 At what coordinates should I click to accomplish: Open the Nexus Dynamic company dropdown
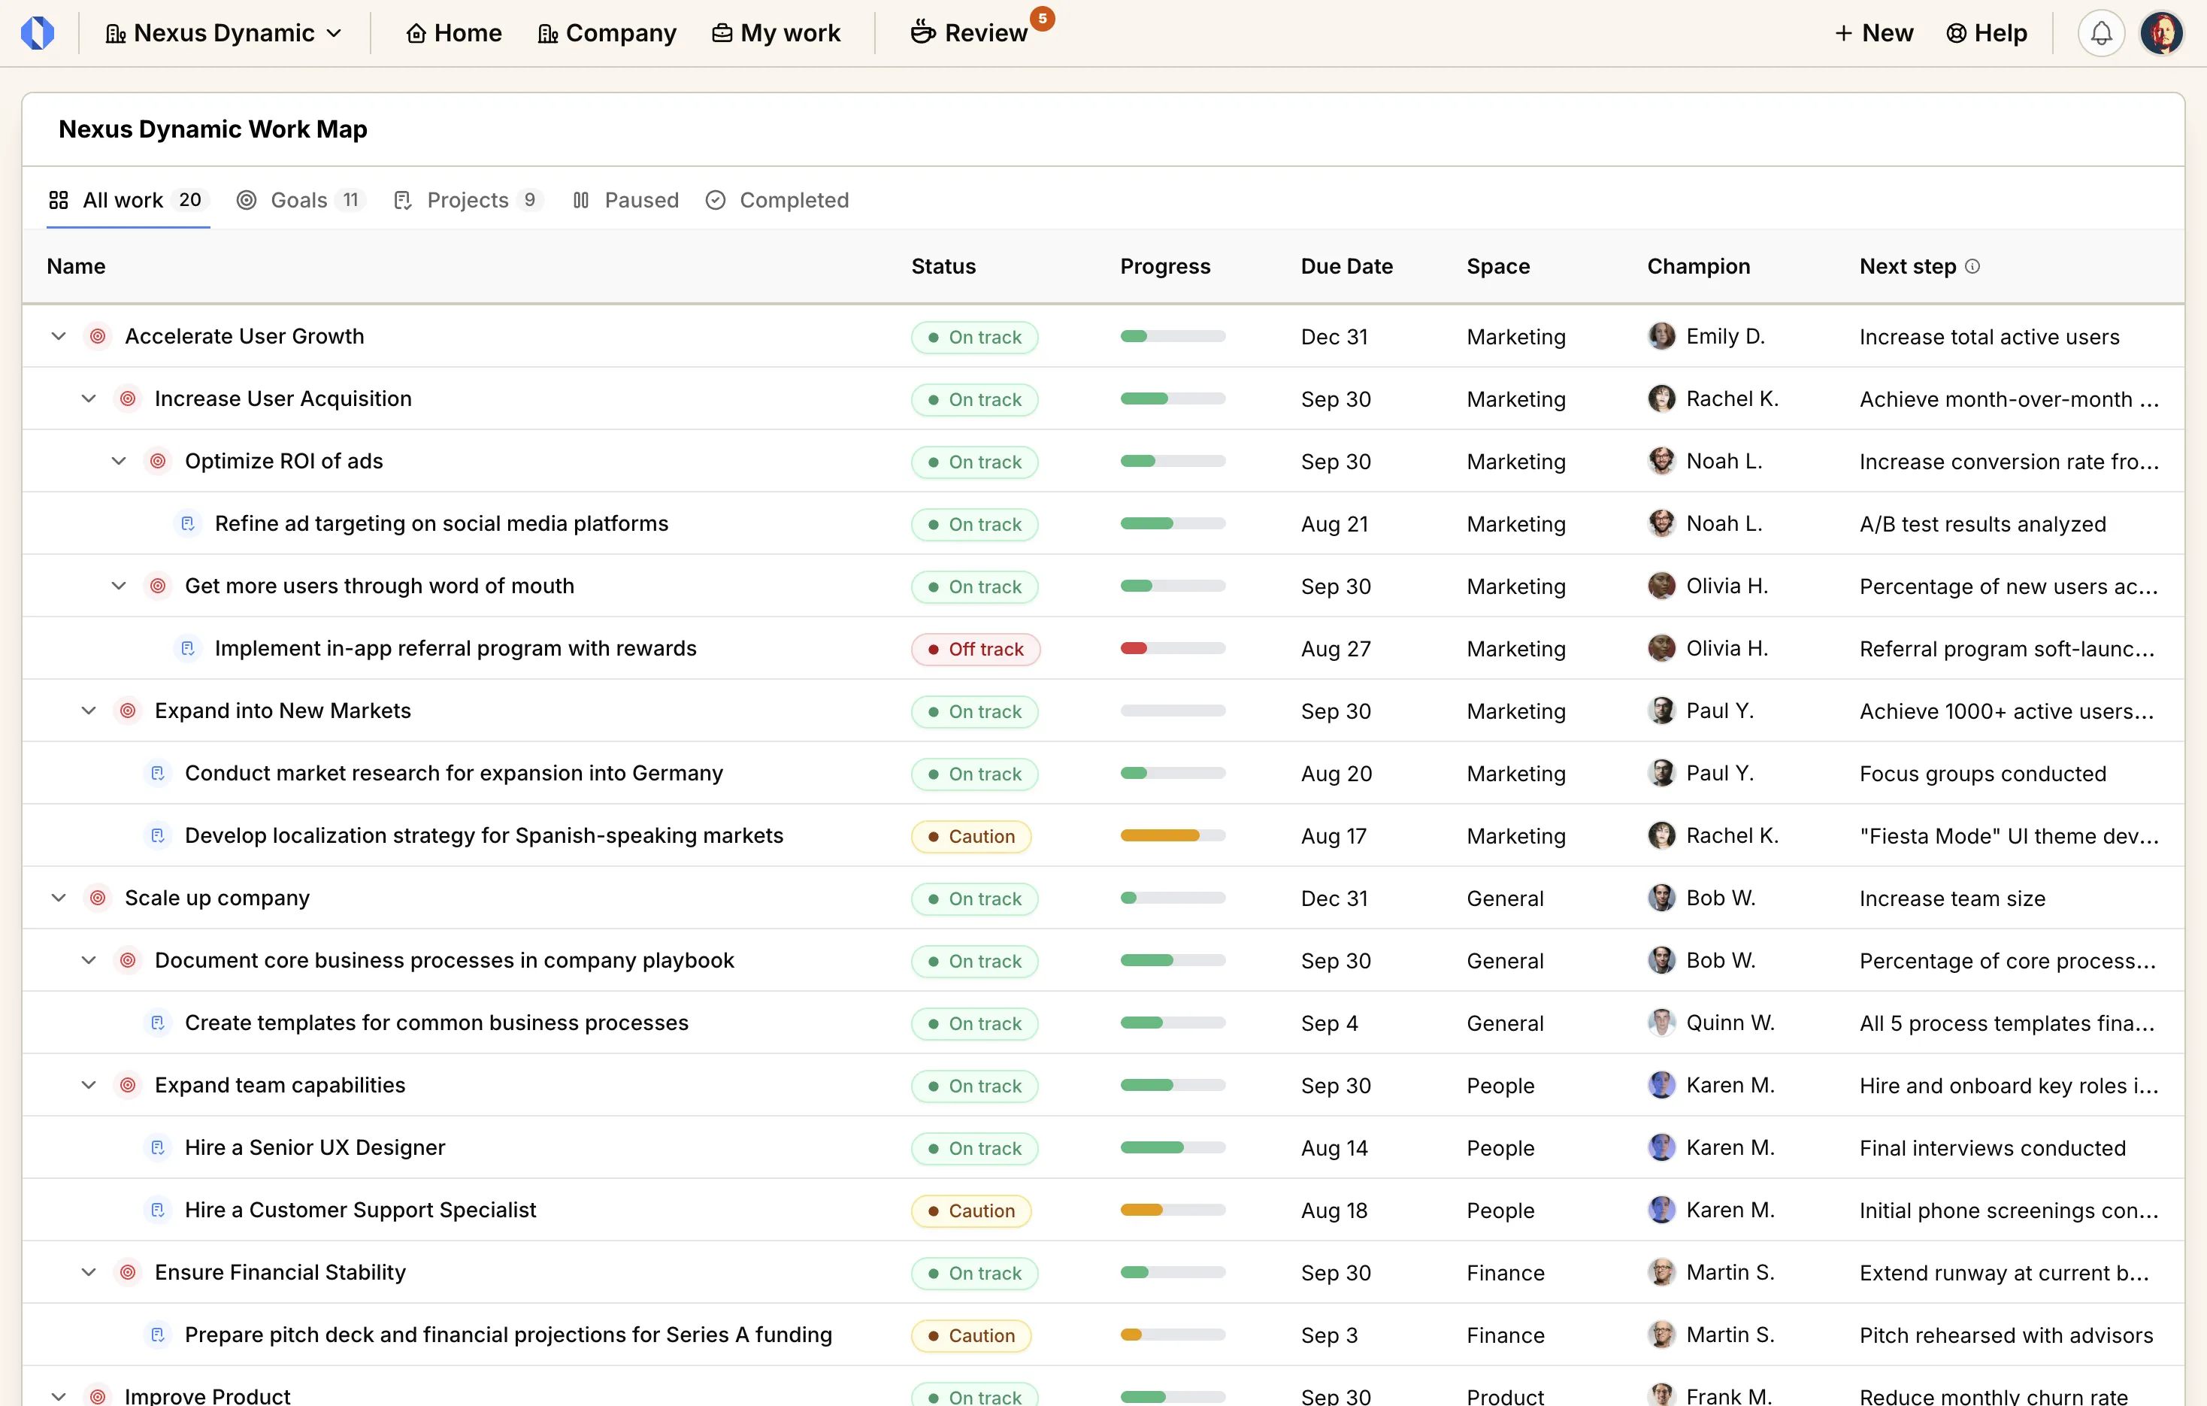tap(224, 33)
